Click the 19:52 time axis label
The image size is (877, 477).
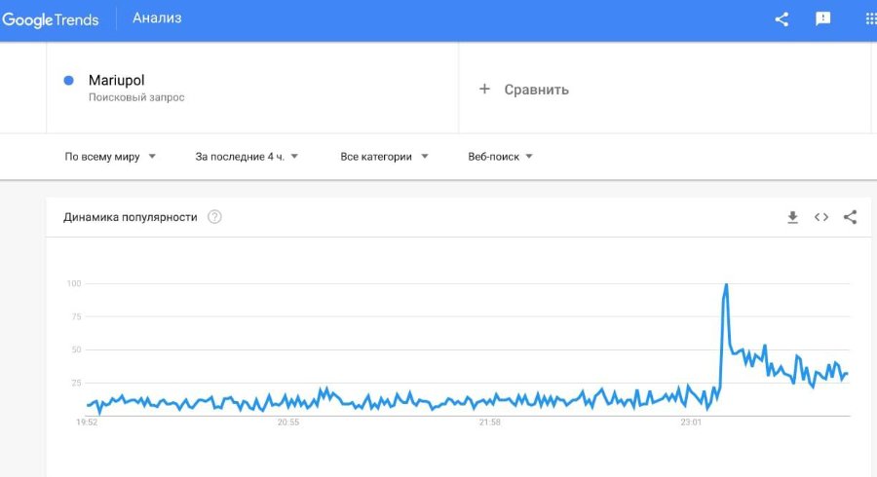click(x=87, y=422)
